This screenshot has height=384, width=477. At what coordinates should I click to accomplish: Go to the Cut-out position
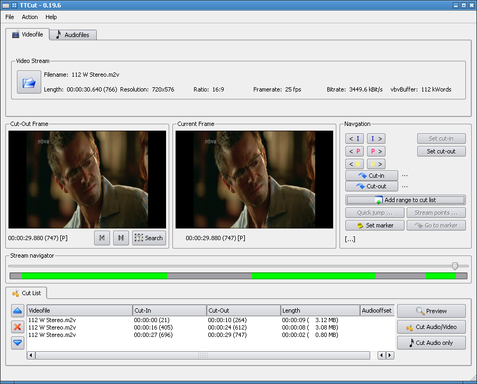(x=371, y=186)
